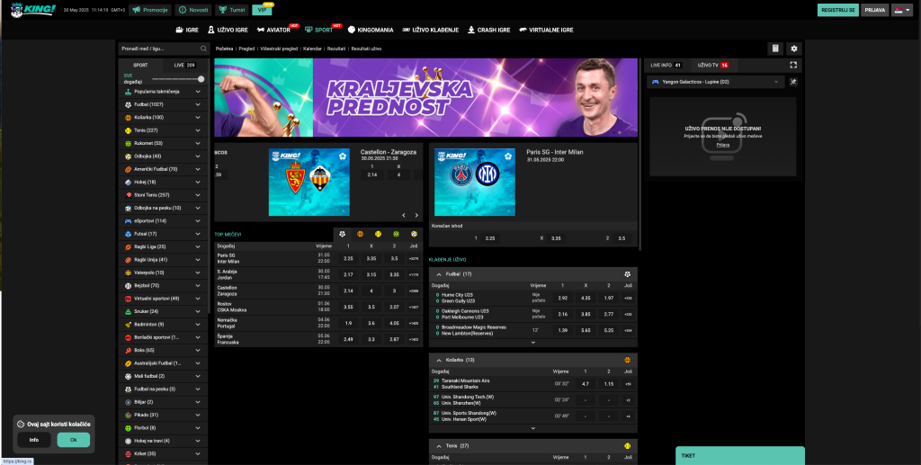The width and height of the screenshot is (921, 465).
Task: Accept cookies with Ok button
Action: point(74,440)
